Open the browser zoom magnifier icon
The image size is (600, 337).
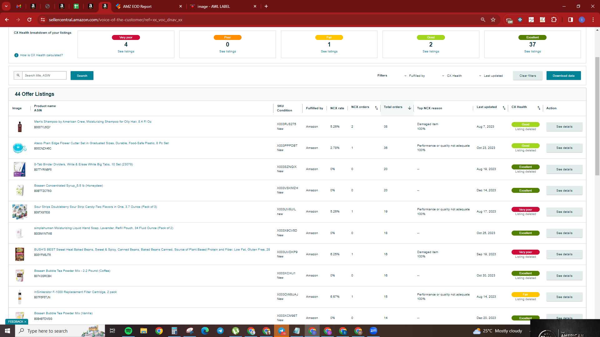click(483, 20)
